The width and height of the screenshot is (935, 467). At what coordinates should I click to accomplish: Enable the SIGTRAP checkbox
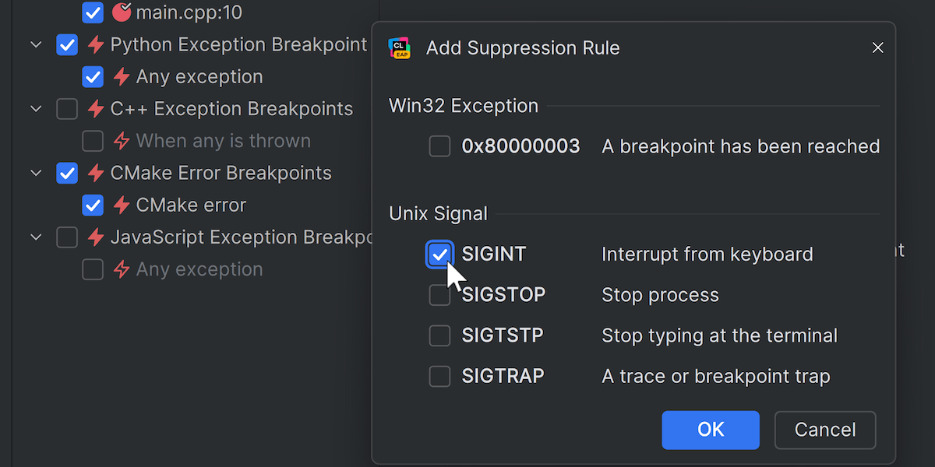tap(440, 377)
